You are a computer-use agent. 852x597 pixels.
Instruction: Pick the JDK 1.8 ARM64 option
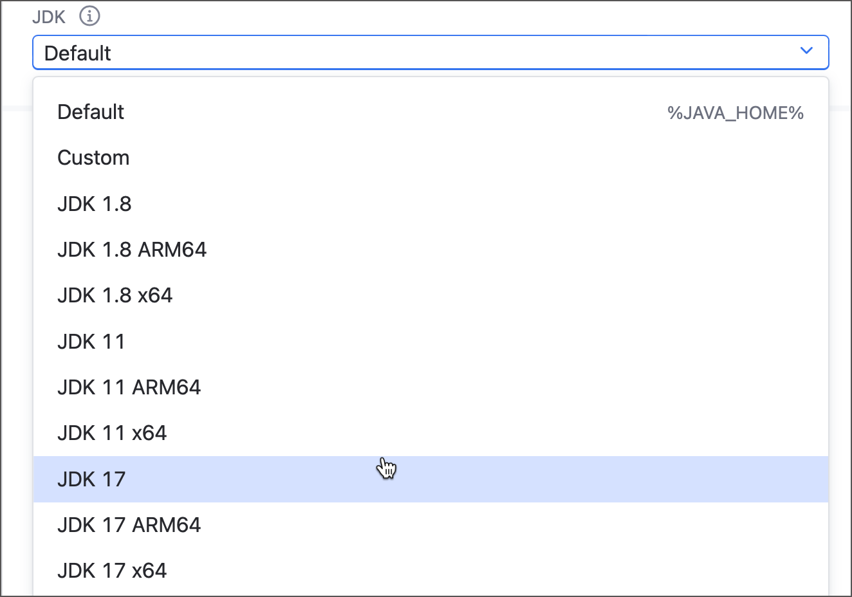point(431,250)
